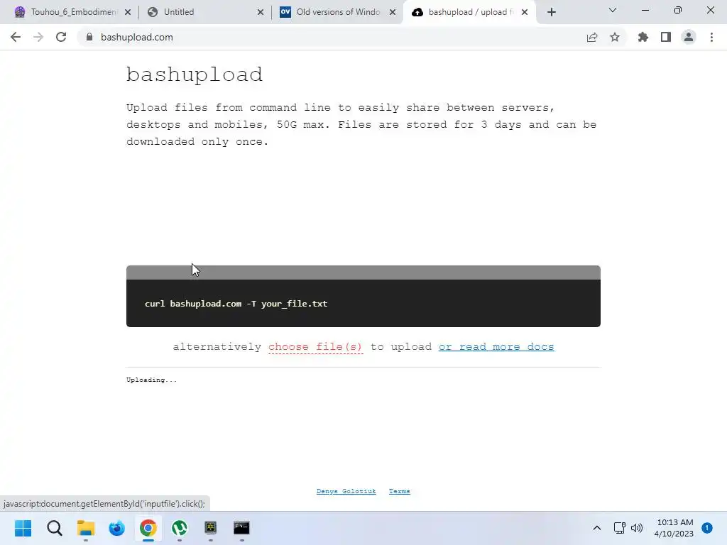Open File Explorer from taskbar
Image resolution: width=727 pixels, height=545 pixels.
pos(86,528)
